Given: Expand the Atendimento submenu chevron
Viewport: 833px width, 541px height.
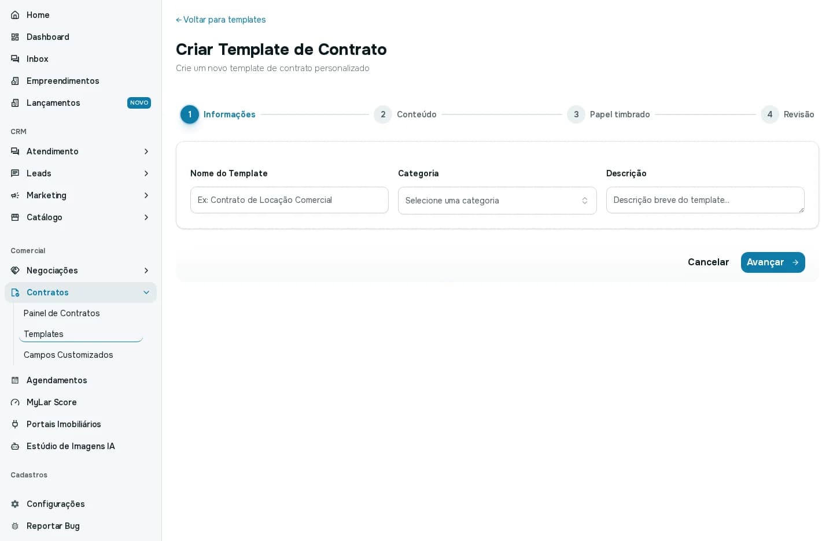Looking at the screenshot, I should click(146, 151).
